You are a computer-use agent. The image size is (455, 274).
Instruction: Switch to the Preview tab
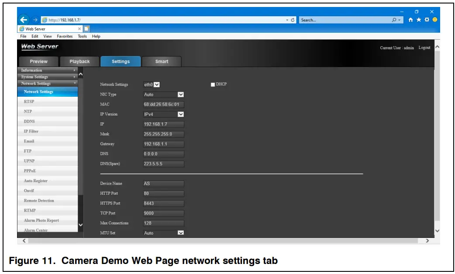pyautogui.click(x=38, y=61)
